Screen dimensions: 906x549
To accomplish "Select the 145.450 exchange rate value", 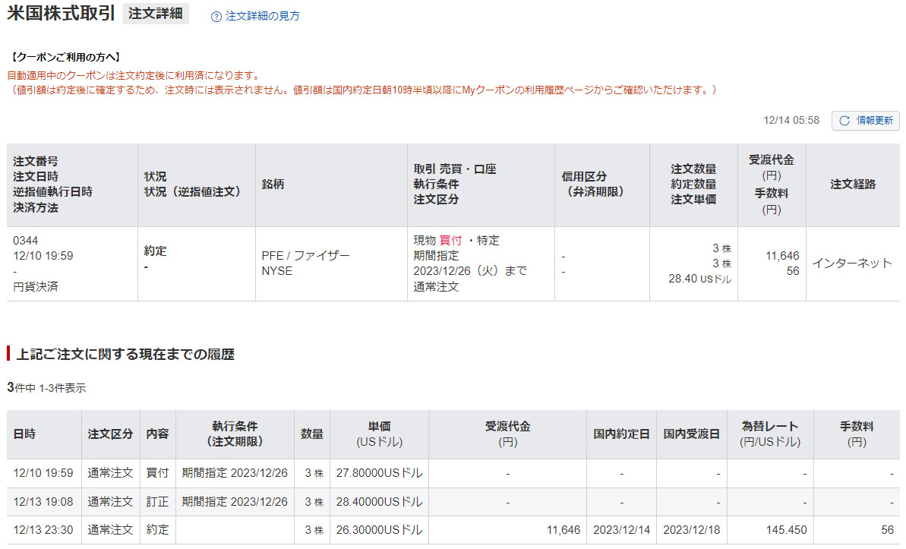I will tap(787, 530).
